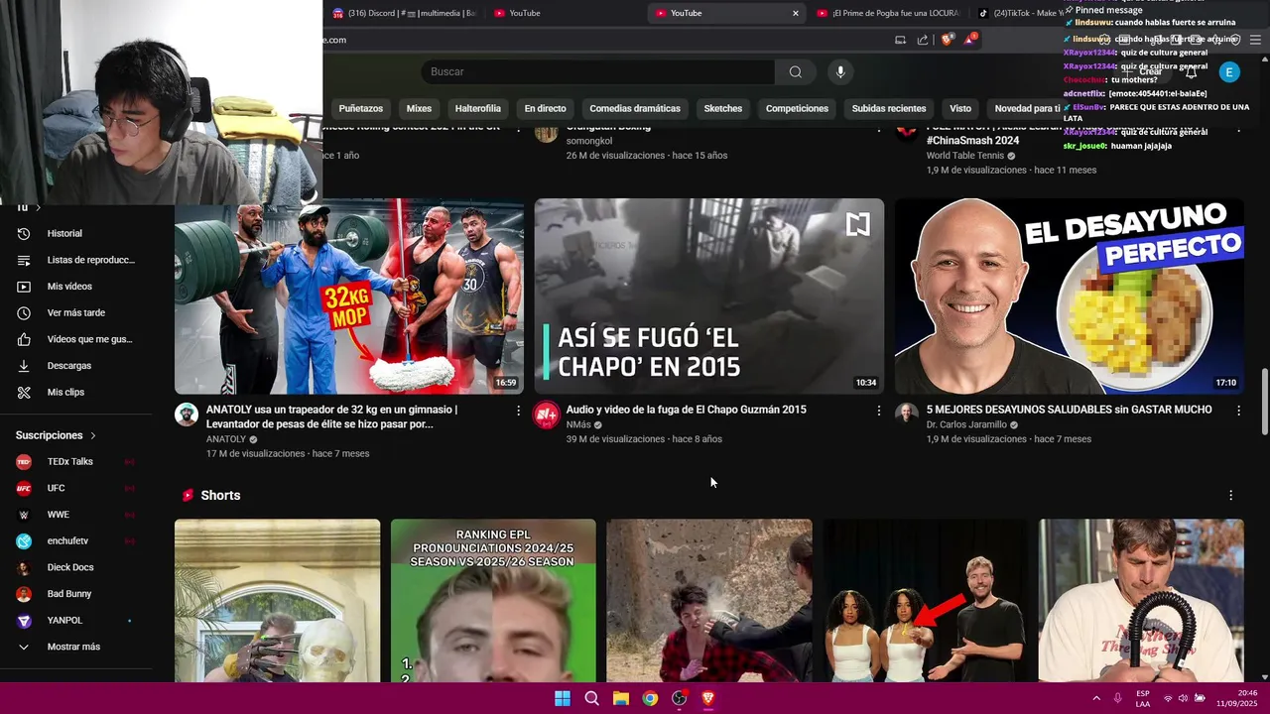Click Brave Shields icon in address bar
Image resolution: width=1270 pixels, height=714 pixels.
coord(947,40)
